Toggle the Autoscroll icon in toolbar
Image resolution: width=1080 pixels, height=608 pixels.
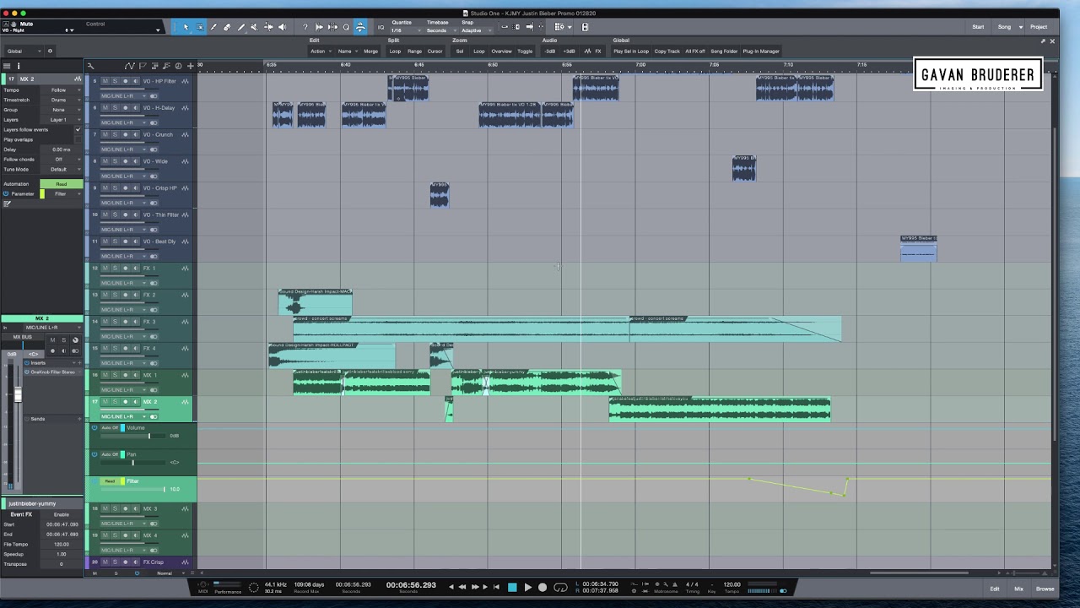tap(360, 27)
